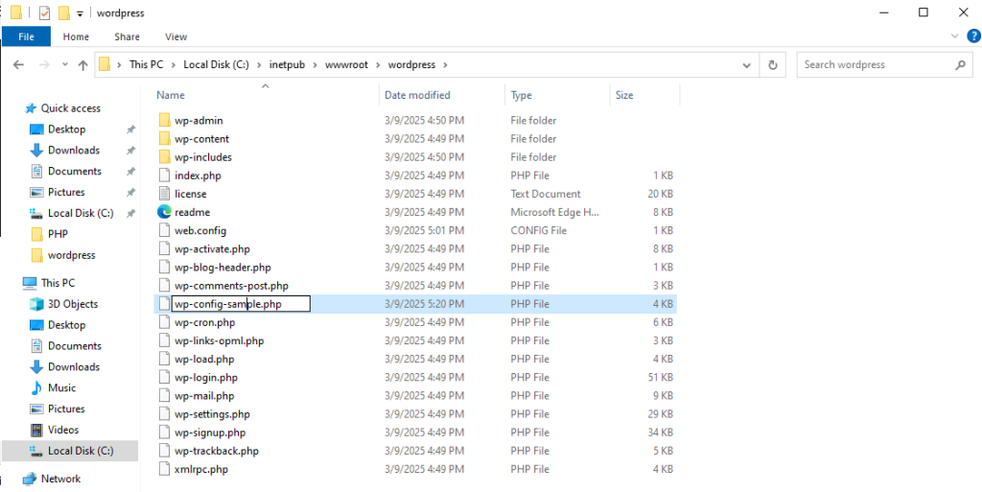Open wordpress folder in navigation pane

pyautogui.click(x=71, y=255)
